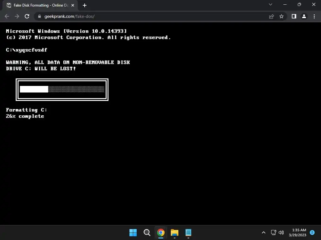
Task: Click the 'WARNING, ALL DATA ON NON-REMOVABLE DISK' line
Action: 68,62
